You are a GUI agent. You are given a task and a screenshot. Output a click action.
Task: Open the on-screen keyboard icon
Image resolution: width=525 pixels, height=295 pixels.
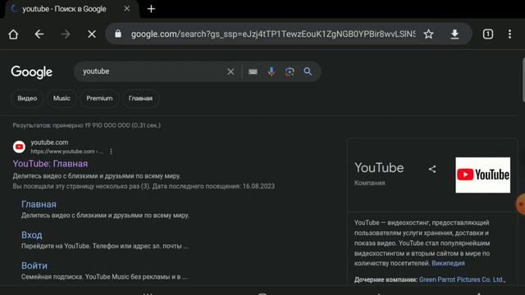coord(253,72)
